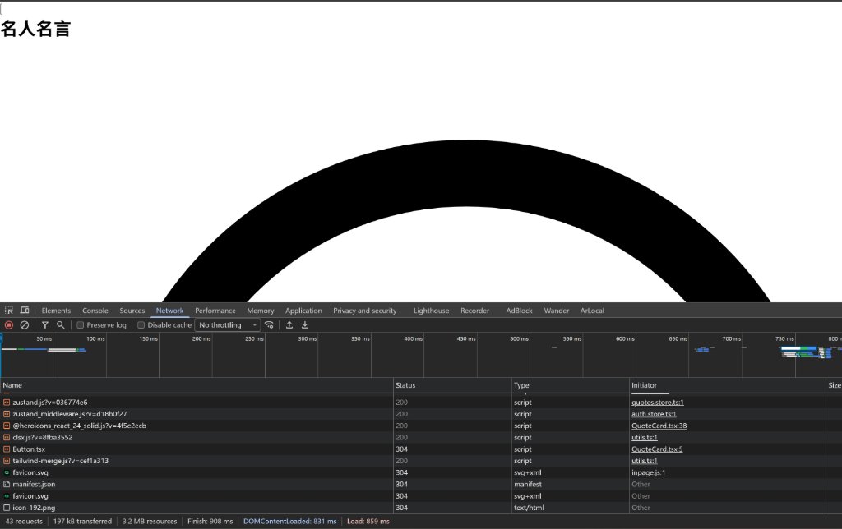Sort requests by Status column header
Screen dimensions: 842x529
pyautogui.click(x=406, y=385)
